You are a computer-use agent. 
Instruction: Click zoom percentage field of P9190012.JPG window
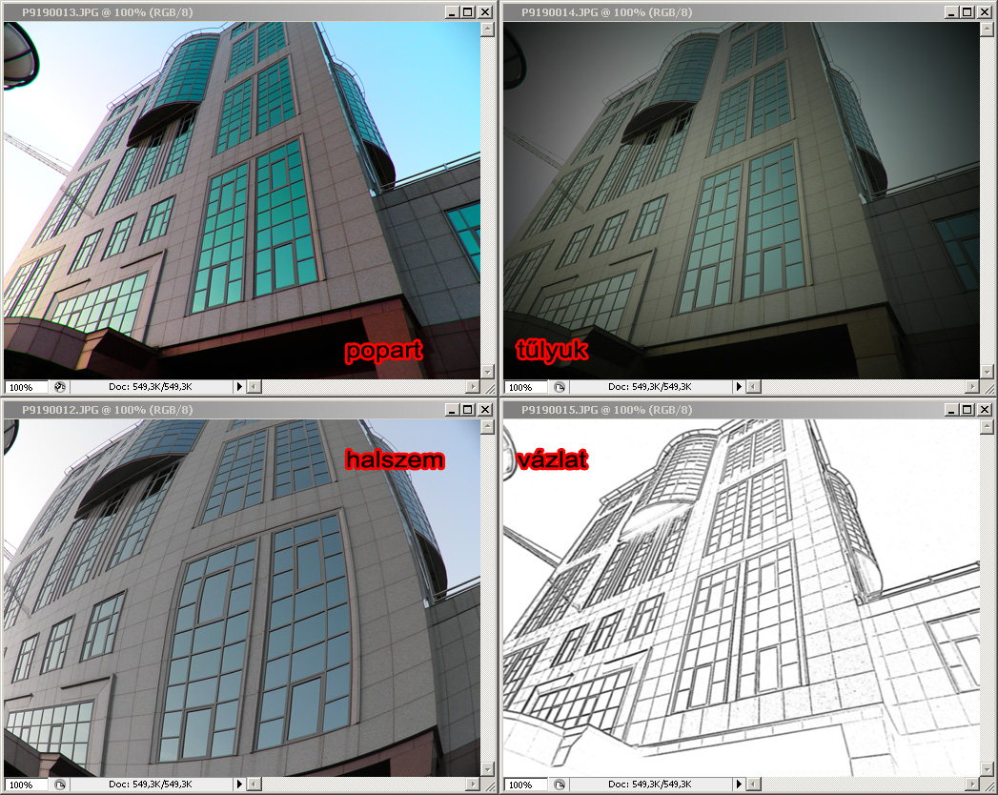26,785
